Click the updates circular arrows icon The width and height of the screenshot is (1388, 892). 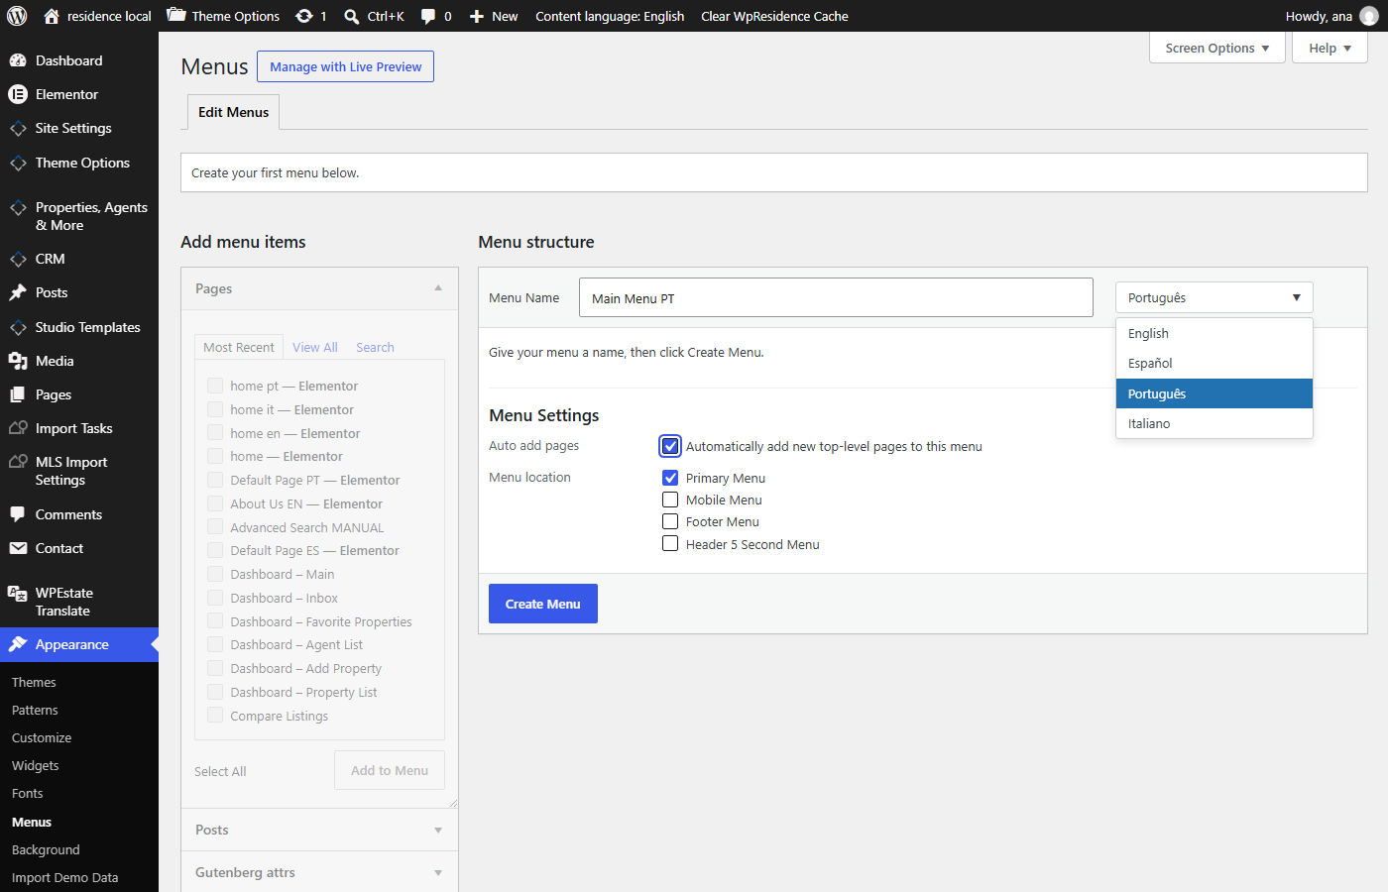point(304,16)
